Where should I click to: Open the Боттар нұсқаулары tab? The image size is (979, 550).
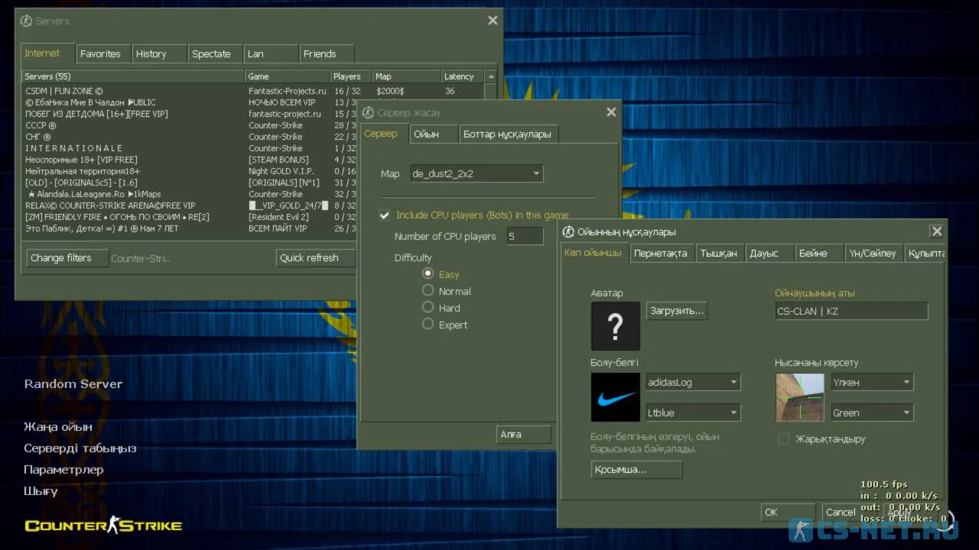(509, 134)
